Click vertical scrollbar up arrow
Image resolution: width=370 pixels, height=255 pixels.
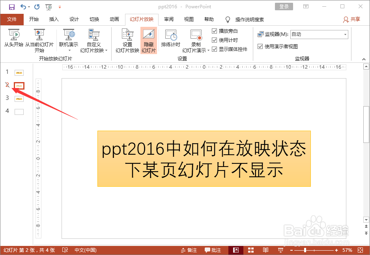[366, 67]
